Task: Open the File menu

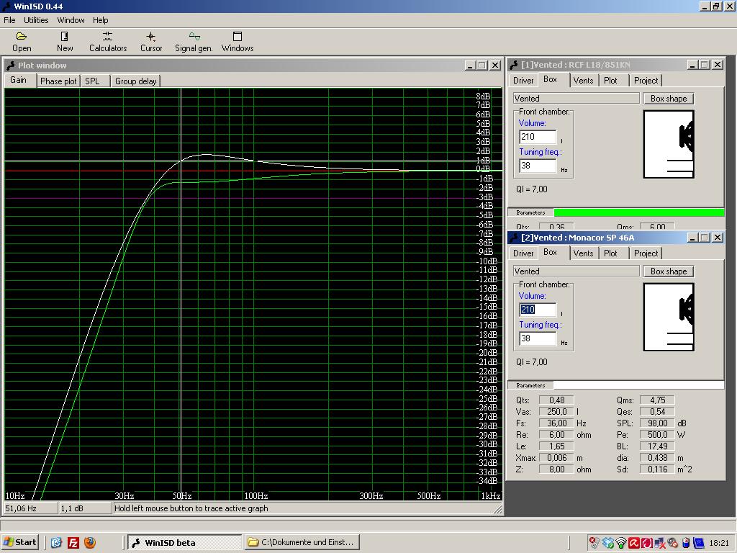Action: 9,20
